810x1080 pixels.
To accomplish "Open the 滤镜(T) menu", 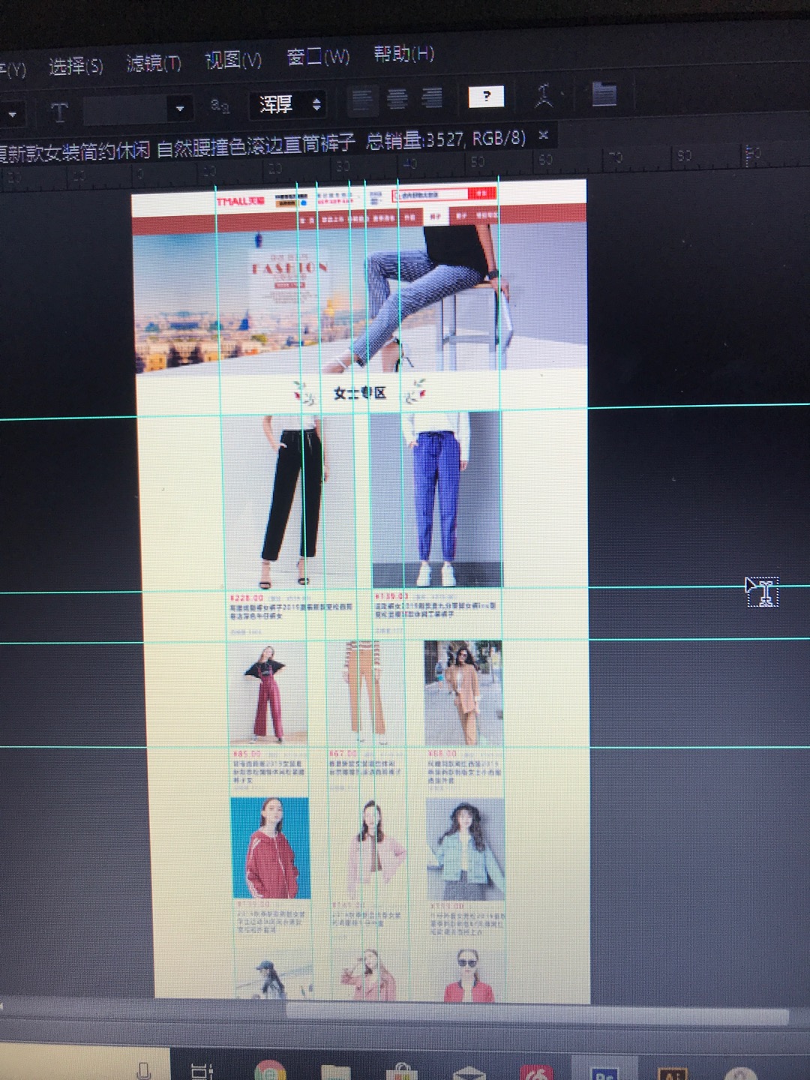I will point(154,63).
